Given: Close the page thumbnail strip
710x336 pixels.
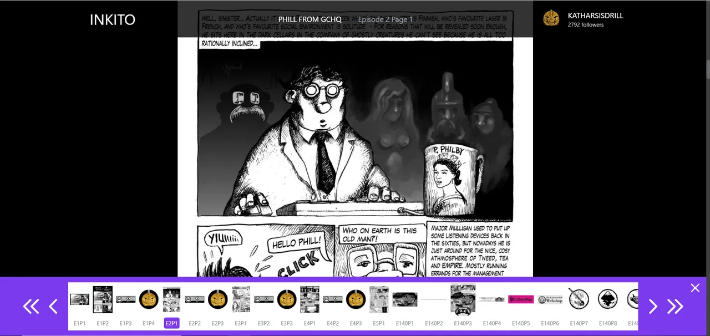Looking at the screenshot, I should point(695,288).
